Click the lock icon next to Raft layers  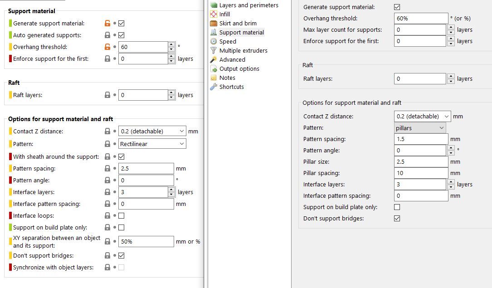[x=107, y=95]
